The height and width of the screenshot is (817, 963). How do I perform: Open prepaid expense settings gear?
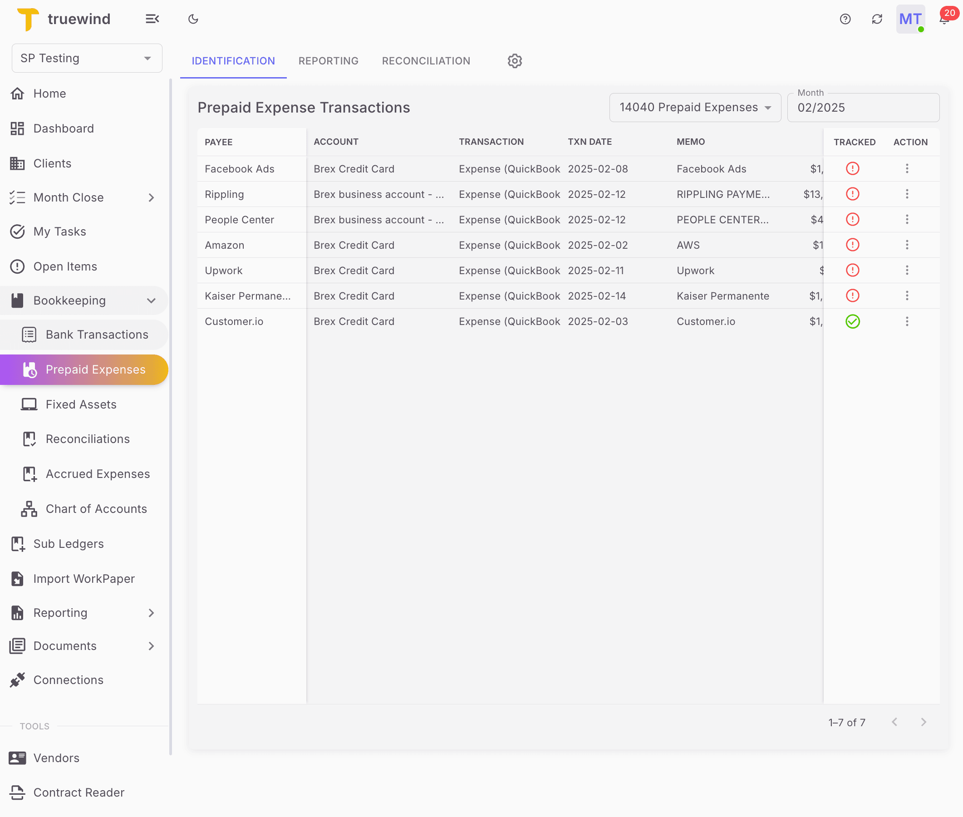514,61
